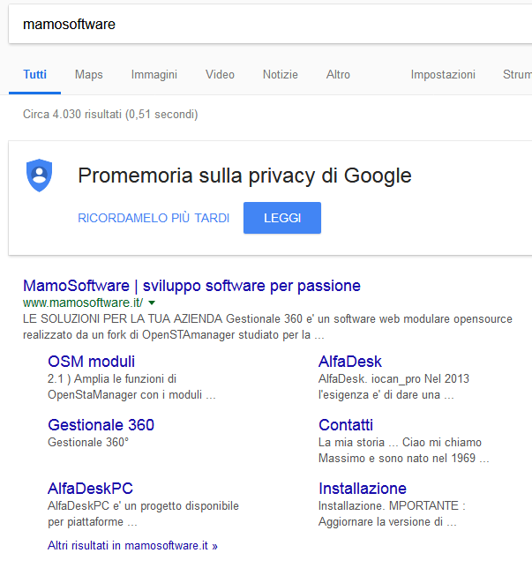
Task: Show Altri risultati in mamosoftware.it
Action: pyautogui.click(x=132, y=546)
